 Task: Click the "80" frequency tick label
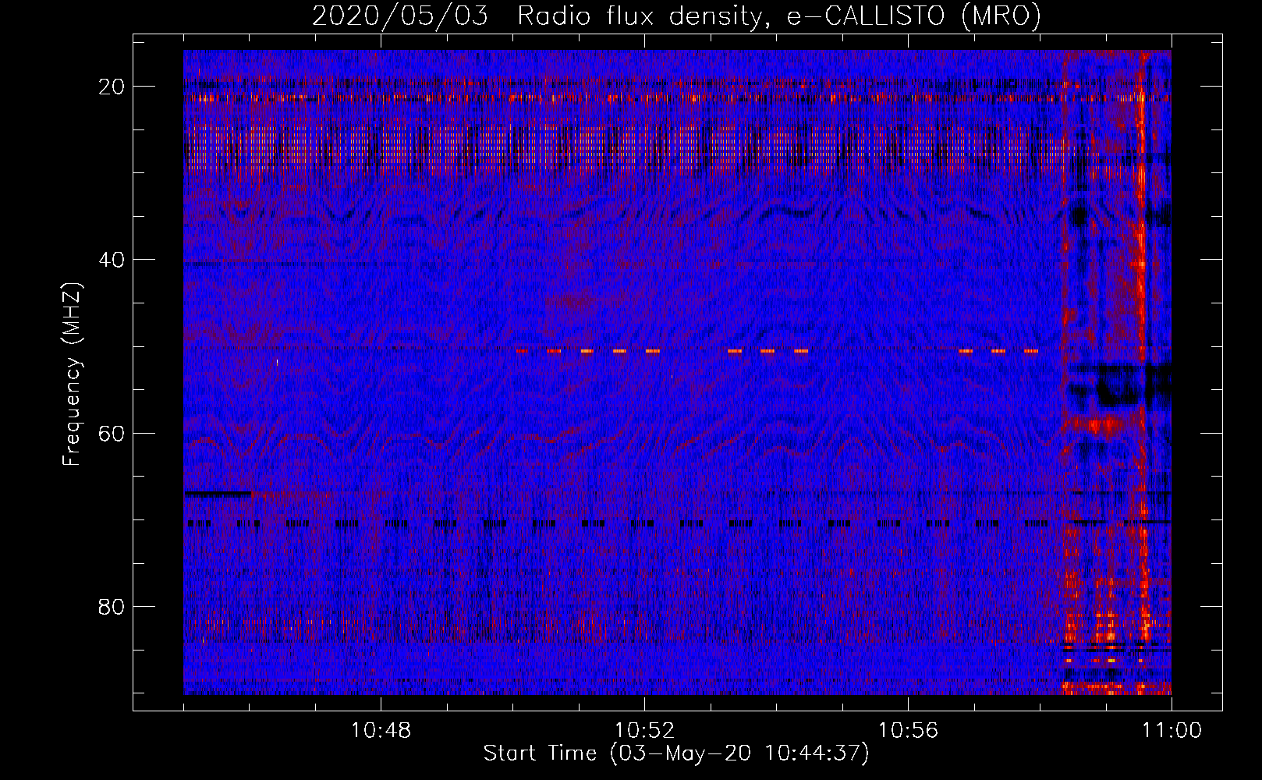tap(112, 606)
